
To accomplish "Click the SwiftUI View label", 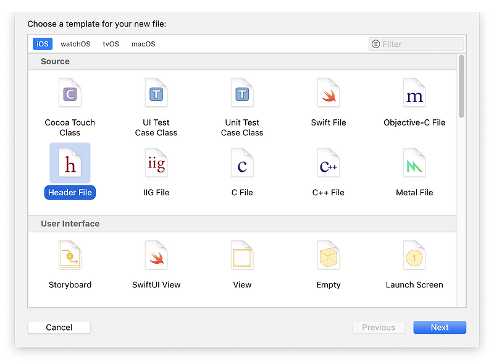I will 156,284.
